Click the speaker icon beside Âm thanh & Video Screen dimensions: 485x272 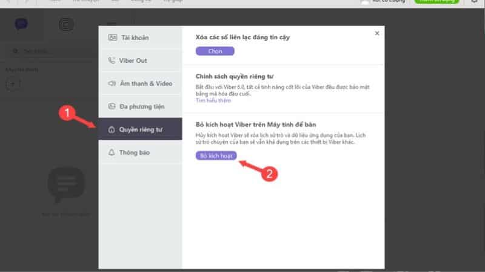[x=112, y=83]
